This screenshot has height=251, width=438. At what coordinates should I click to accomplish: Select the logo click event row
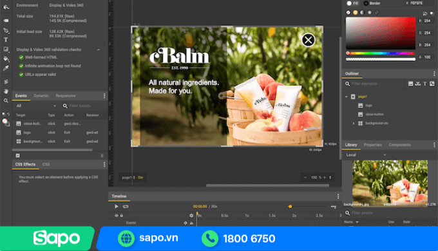pyautogui.click(x=60, y=133)
